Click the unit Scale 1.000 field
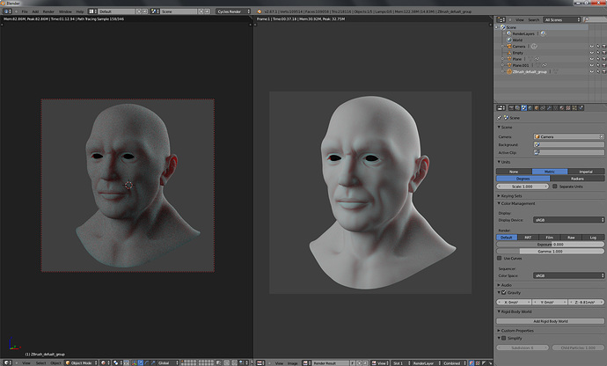607x366 pixels. [523, 187]
